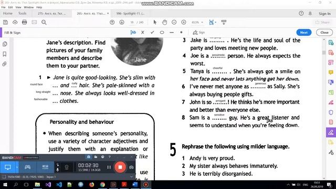Print the document using the printer icon
This screenshot has width=336, height=189.
coord(25,22)
